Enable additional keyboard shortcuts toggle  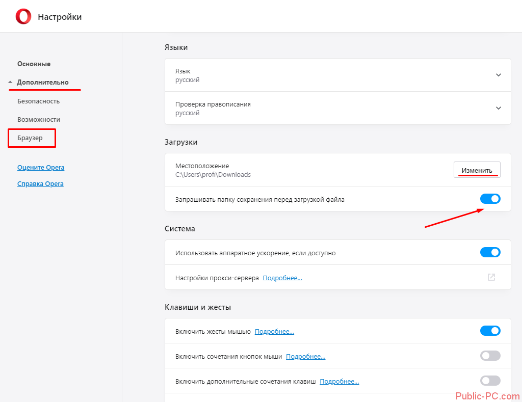tap(490, 381)
